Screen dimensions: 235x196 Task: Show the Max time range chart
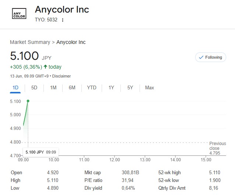point(150,87)
